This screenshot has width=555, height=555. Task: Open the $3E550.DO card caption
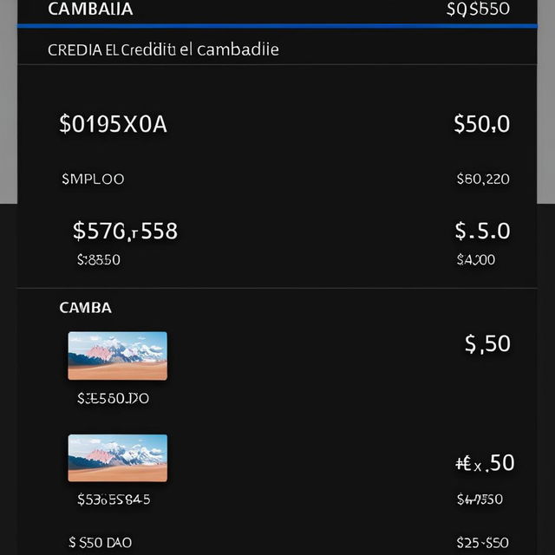(113, 399)
